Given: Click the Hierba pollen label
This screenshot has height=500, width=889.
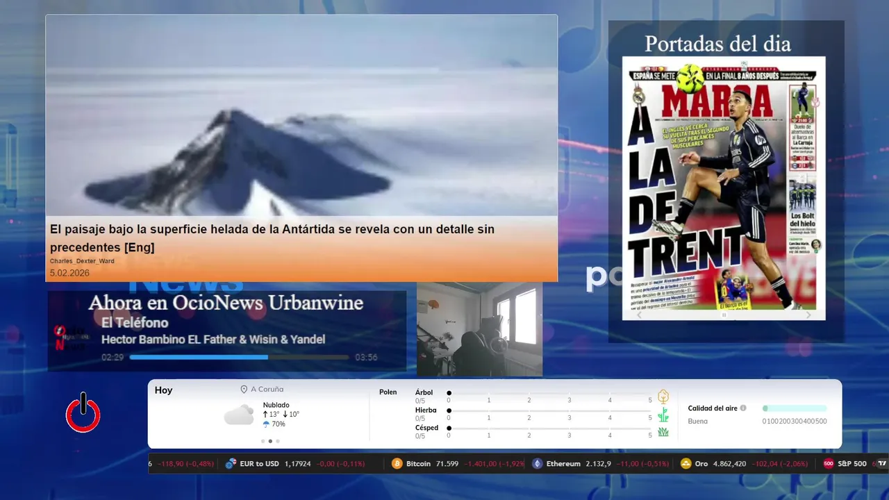Looking at the screenshot, I should (x=426, y=410).
